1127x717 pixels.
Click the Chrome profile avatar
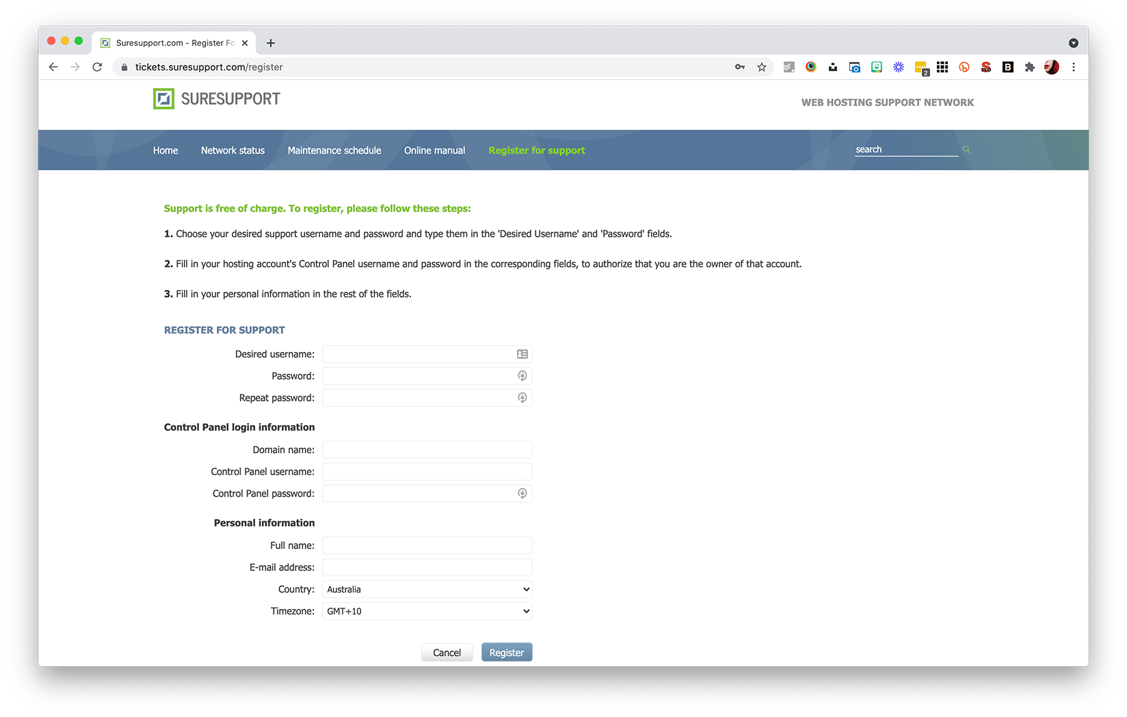pos(1052,67)
